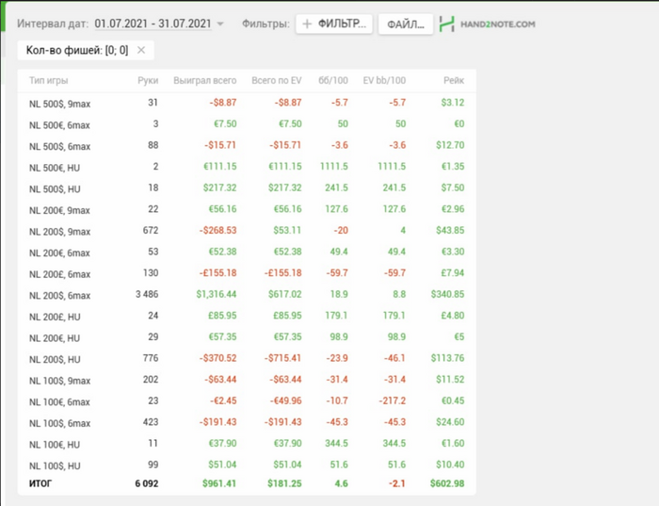Click total rake $602.98

click(447, 483)
